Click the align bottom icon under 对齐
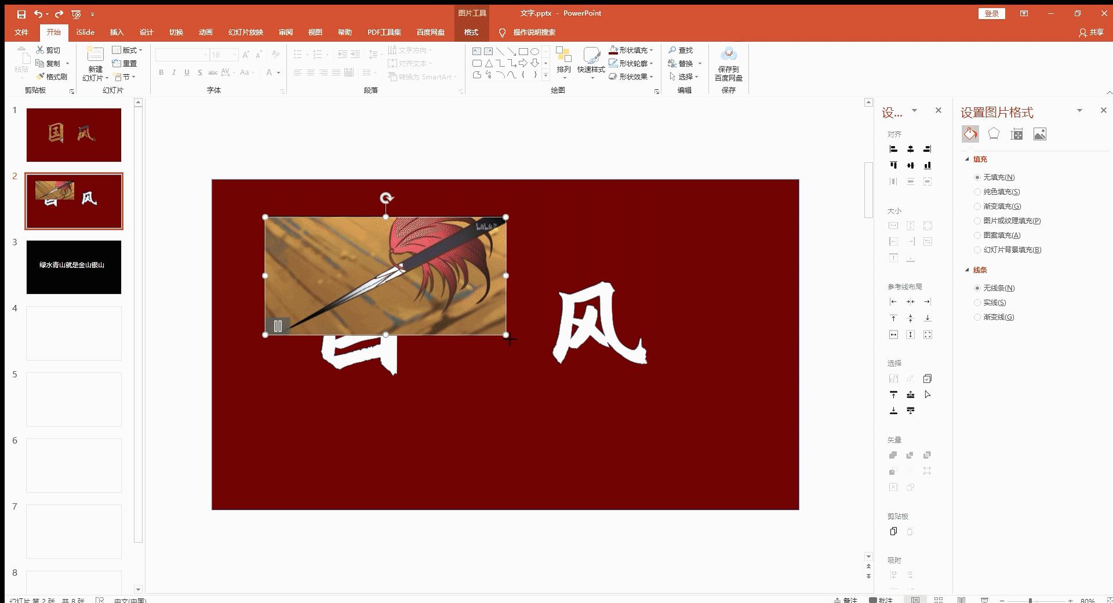1113x603 pixels. point(927,165)
